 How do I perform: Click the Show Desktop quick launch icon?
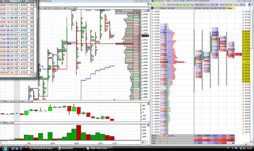point(13,149)
